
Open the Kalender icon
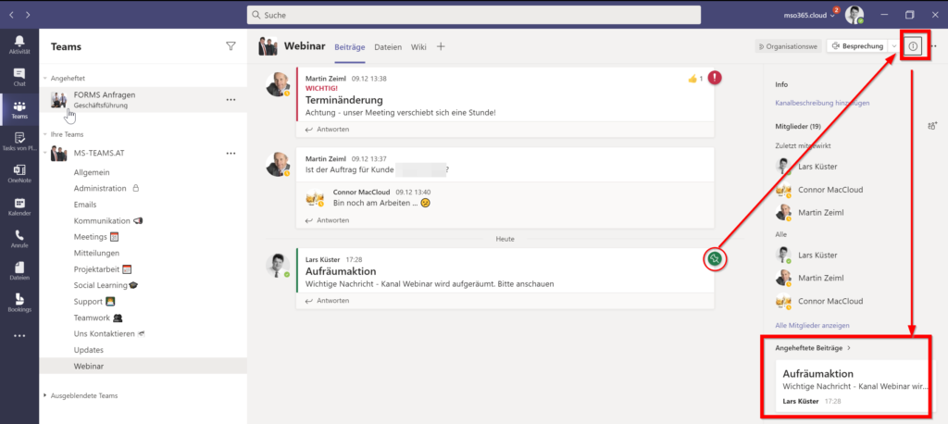[x=19, y=206]
